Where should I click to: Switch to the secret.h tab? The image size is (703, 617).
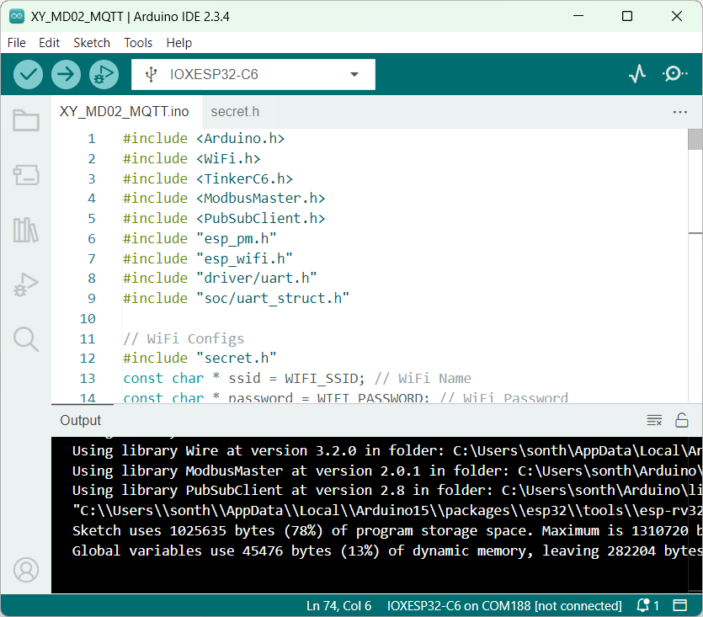pyautogui.click(x=235, y=112)
